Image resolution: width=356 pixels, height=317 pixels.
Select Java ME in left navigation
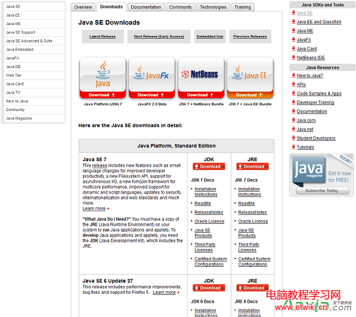point(34,24)
